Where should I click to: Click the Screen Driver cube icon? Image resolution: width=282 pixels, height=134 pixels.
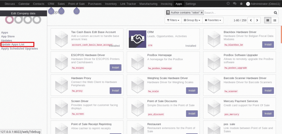pos(61,108)
